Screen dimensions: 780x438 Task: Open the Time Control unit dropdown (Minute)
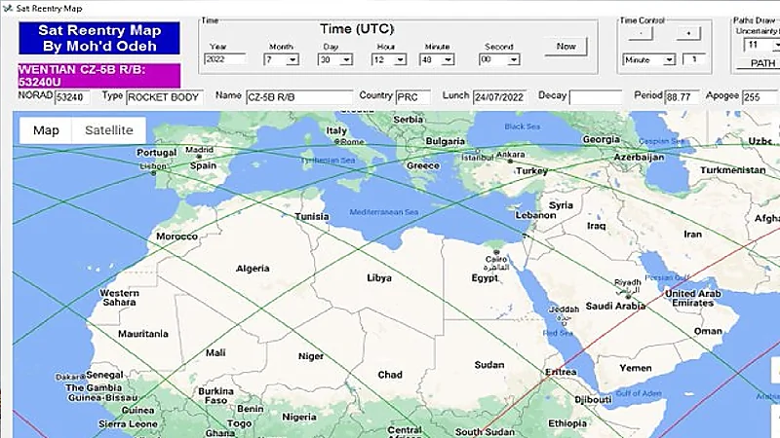click(669, 59)
